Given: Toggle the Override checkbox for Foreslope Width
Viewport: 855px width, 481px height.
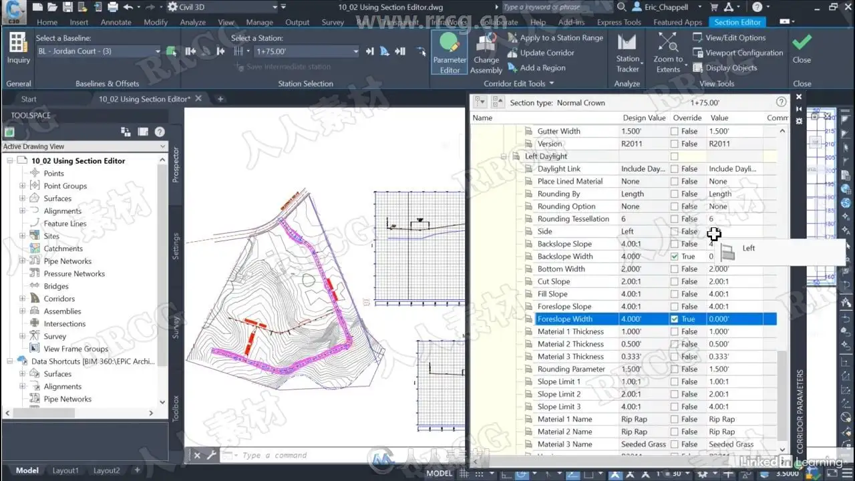Looking at the screenshot, I should pos(675,319).
